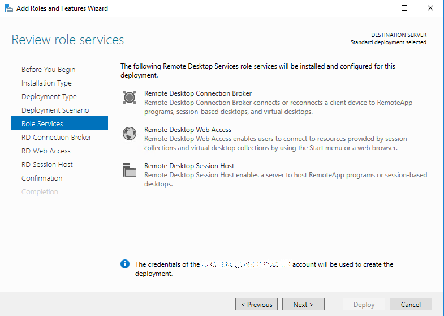This screenshot has width=444, height=316.
Task: Click the Remote Desktop Connection Broker icon
Action: pyautogui.click(x=130, y=97)
